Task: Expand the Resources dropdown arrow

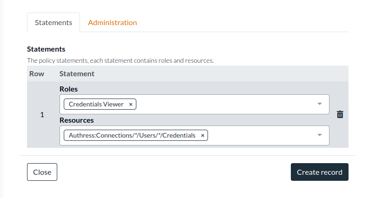Action: (320, 135)
